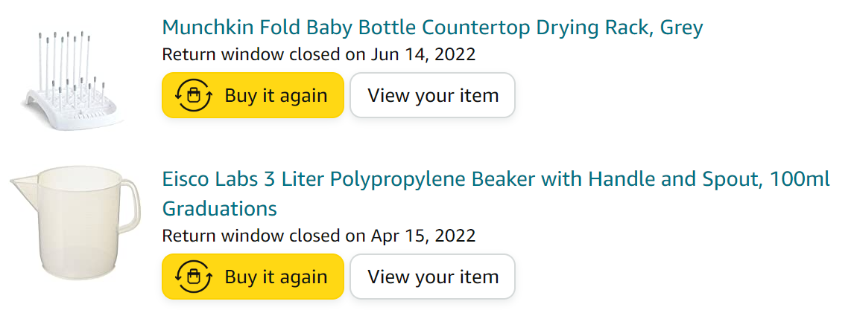This screenshot has width=854, height=310.
Task: Select the Return window closed Apr 15 text
Action: (319, 236)
